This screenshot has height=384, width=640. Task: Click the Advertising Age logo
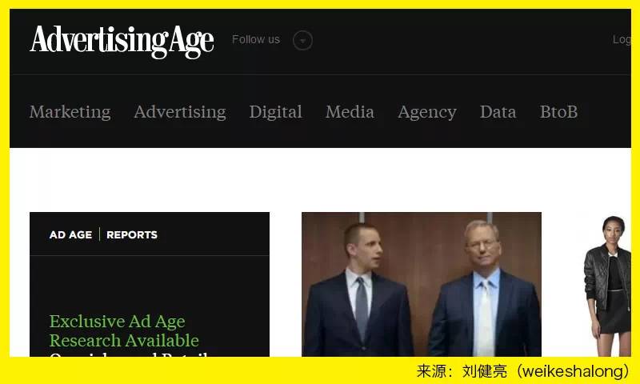122,42
